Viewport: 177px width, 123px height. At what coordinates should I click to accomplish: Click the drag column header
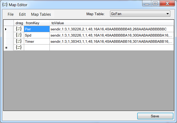click(19, 23)
